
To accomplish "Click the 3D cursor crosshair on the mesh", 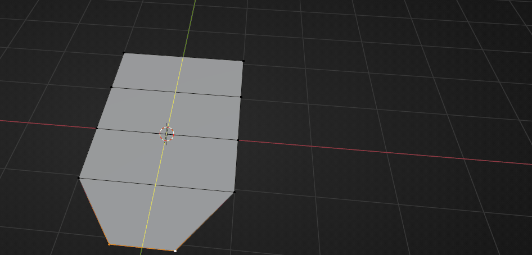I will click(167, 134).
